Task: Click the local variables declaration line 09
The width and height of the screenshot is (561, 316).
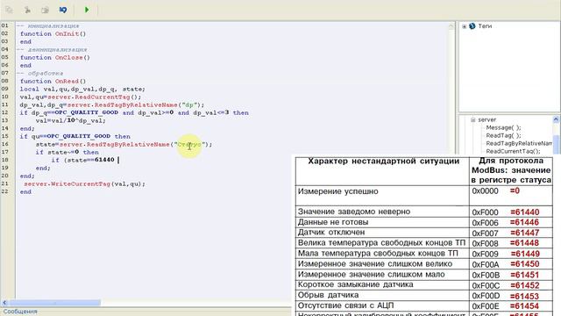Action: point(82,89)
